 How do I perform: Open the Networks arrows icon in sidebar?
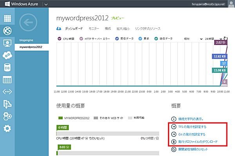click(x=7, y=91)
